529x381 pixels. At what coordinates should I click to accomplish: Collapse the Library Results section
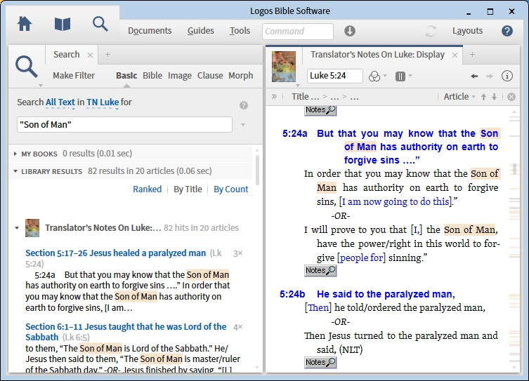click(x=16, y=171)
